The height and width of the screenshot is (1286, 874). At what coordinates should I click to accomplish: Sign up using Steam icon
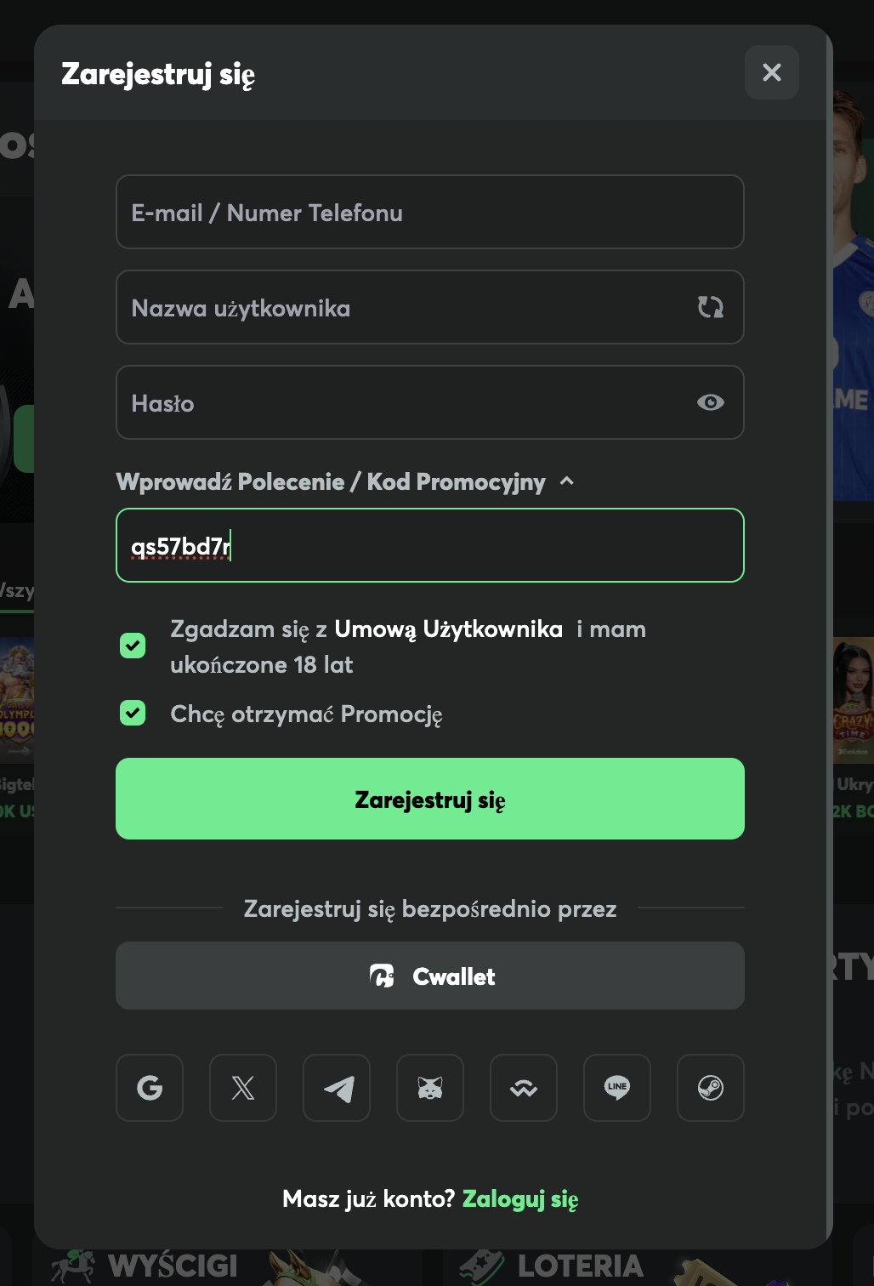tap(711, 1088)
